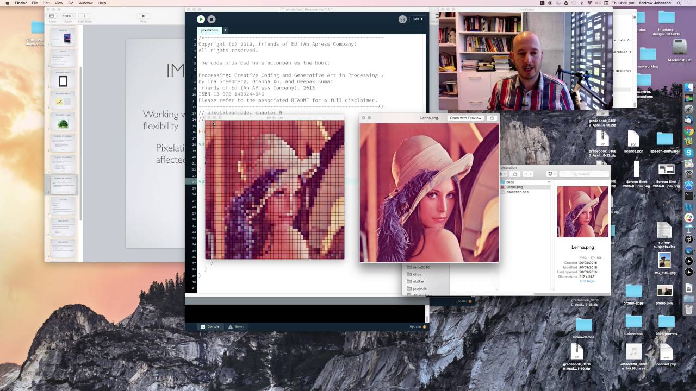Click Add Tags link in Finder preview
This screenshot has width=696, height=391.
587,281
